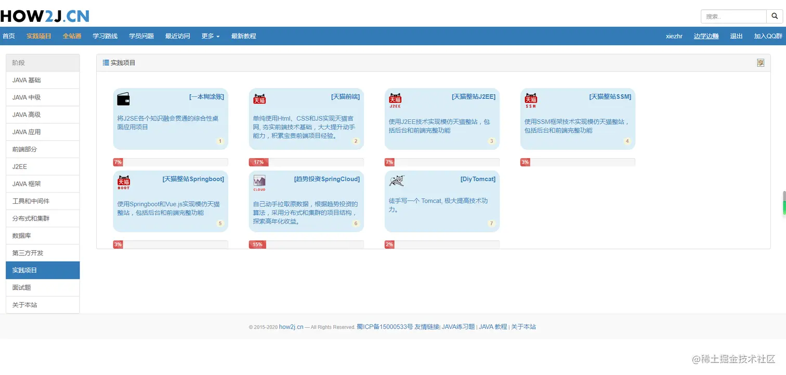Open 全站通 in the navbar
Viewport: 786px width, 375px height.
point(72,36)
